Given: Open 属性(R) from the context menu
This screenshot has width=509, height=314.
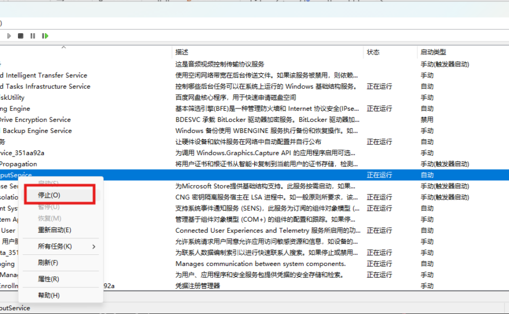Looking at the screenshot, I should click(x=48, y=279).
